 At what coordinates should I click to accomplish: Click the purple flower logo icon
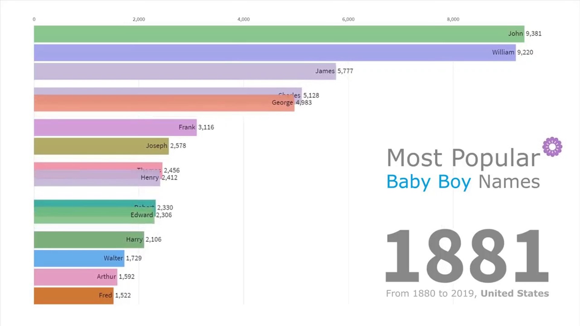(552, 147)
